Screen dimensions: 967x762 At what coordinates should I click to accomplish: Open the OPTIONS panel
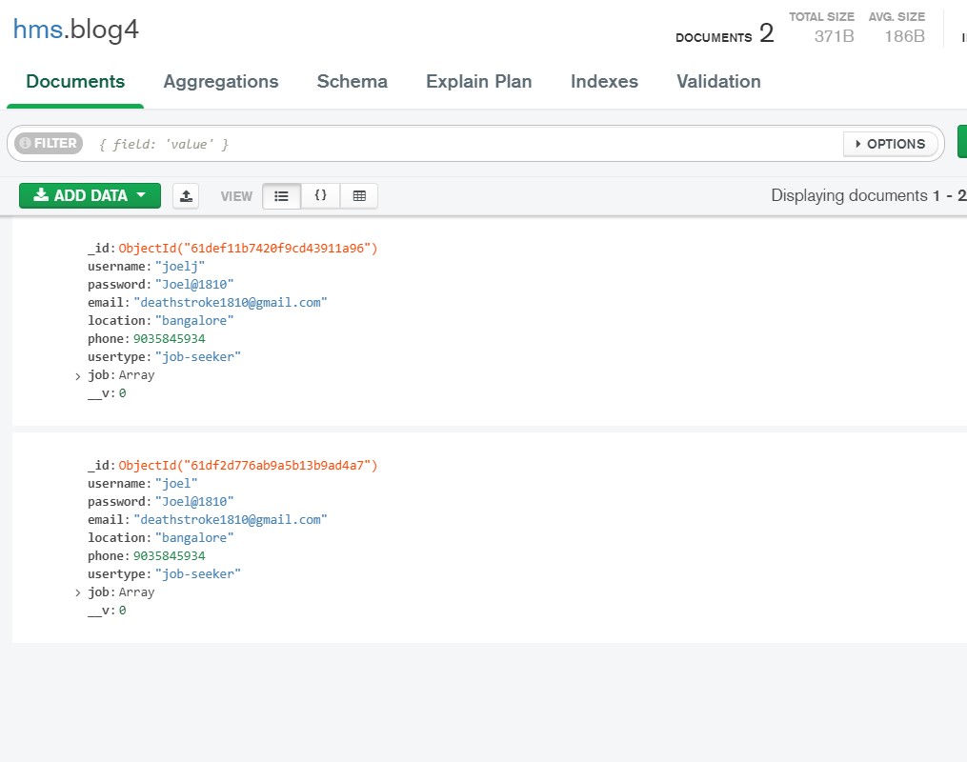[890, 144]
